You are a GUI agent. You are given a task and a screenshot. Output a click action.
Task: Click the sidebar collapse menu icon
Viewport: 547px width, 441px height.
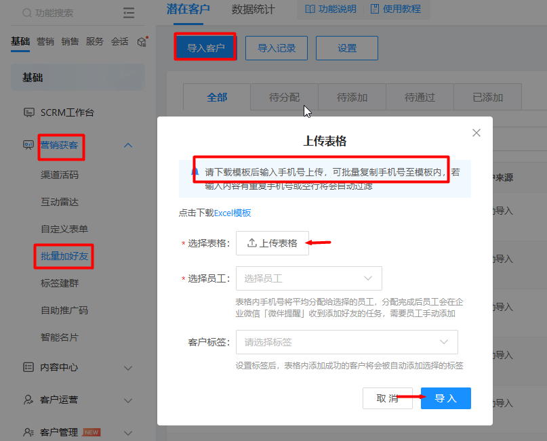click(129, 13)
